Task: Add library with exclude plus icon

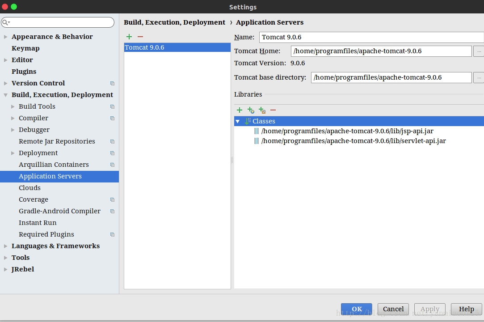Action: pyautogui.click(x=262, y=110)
